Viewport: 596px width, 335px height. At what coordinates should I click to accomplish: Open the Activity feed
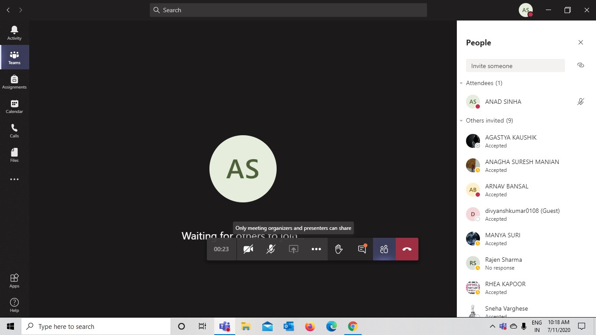(x=14, y=32)
